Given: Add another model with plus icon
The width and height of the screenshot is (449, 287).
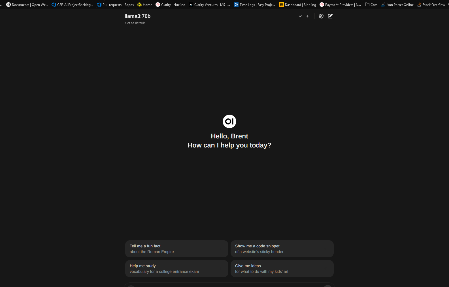Looking at the screenshot, I should (307, 16).
